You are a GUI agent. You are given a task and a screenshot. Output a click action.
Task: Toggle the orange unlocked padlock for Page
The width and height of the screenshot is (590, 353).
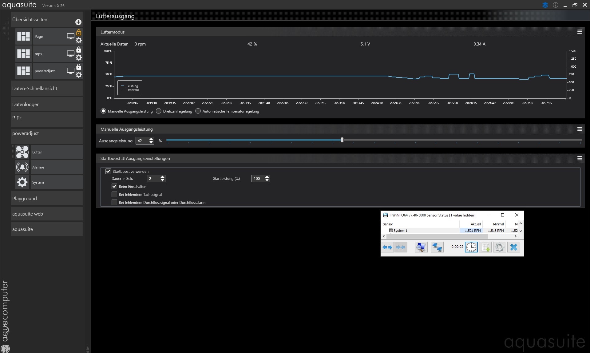point(79,32)
